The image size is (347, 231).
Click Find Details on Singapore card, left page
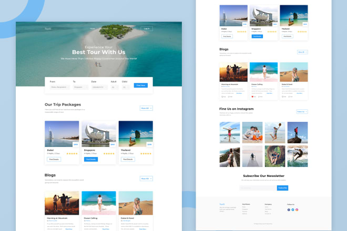click(x=91, y=159)
